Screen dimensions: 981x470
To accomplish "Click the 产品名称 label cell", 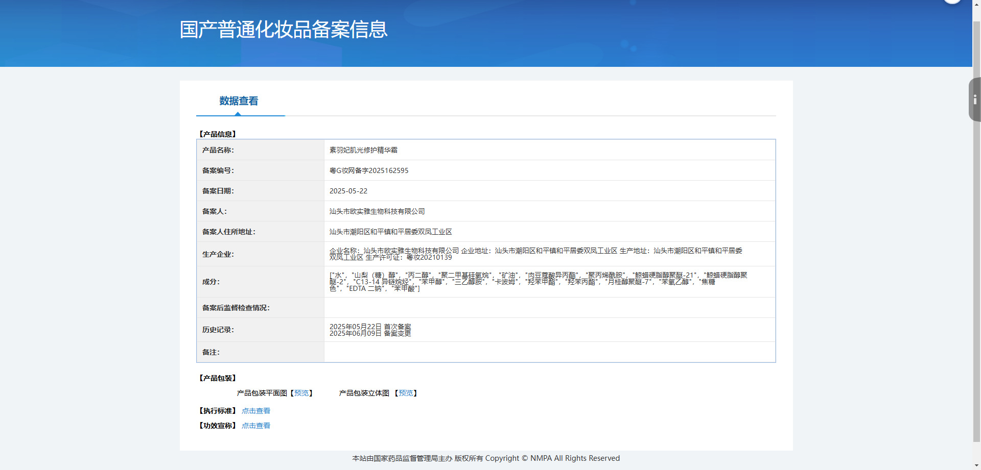I will point(261,150).
